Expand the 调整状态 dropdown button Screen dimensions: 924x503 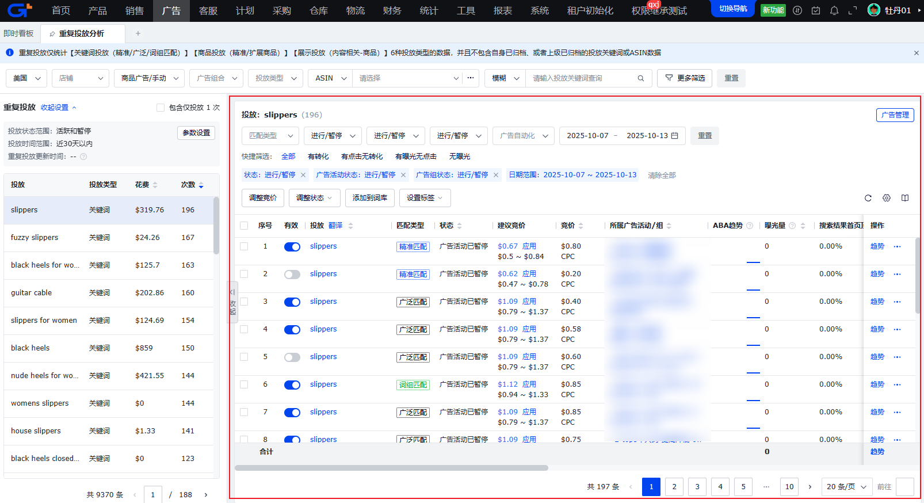pos(314,198)
